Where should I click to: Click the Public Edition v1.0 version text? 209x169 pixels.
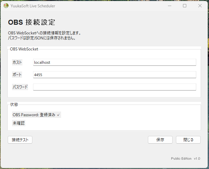pyautogui.click(x=186, y=158)
